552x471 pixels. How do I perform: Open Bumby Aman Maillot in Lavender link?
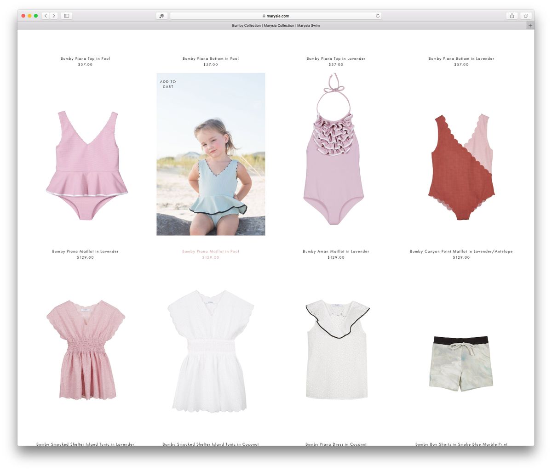click(x=336, y=251)
